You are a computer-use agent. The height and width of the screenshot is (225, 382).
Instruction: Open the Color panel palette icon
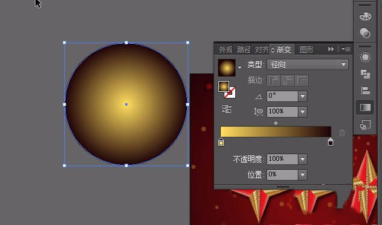click(365, 17)
